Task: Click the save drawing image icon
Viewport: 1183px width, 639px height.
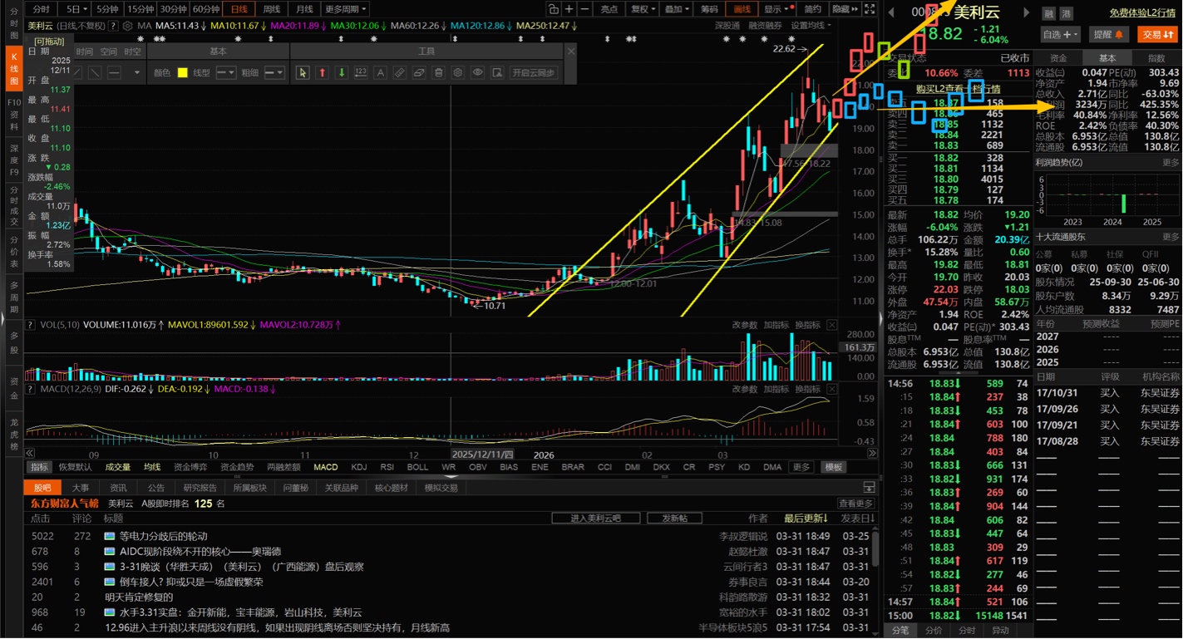Action: click(497, 73)
